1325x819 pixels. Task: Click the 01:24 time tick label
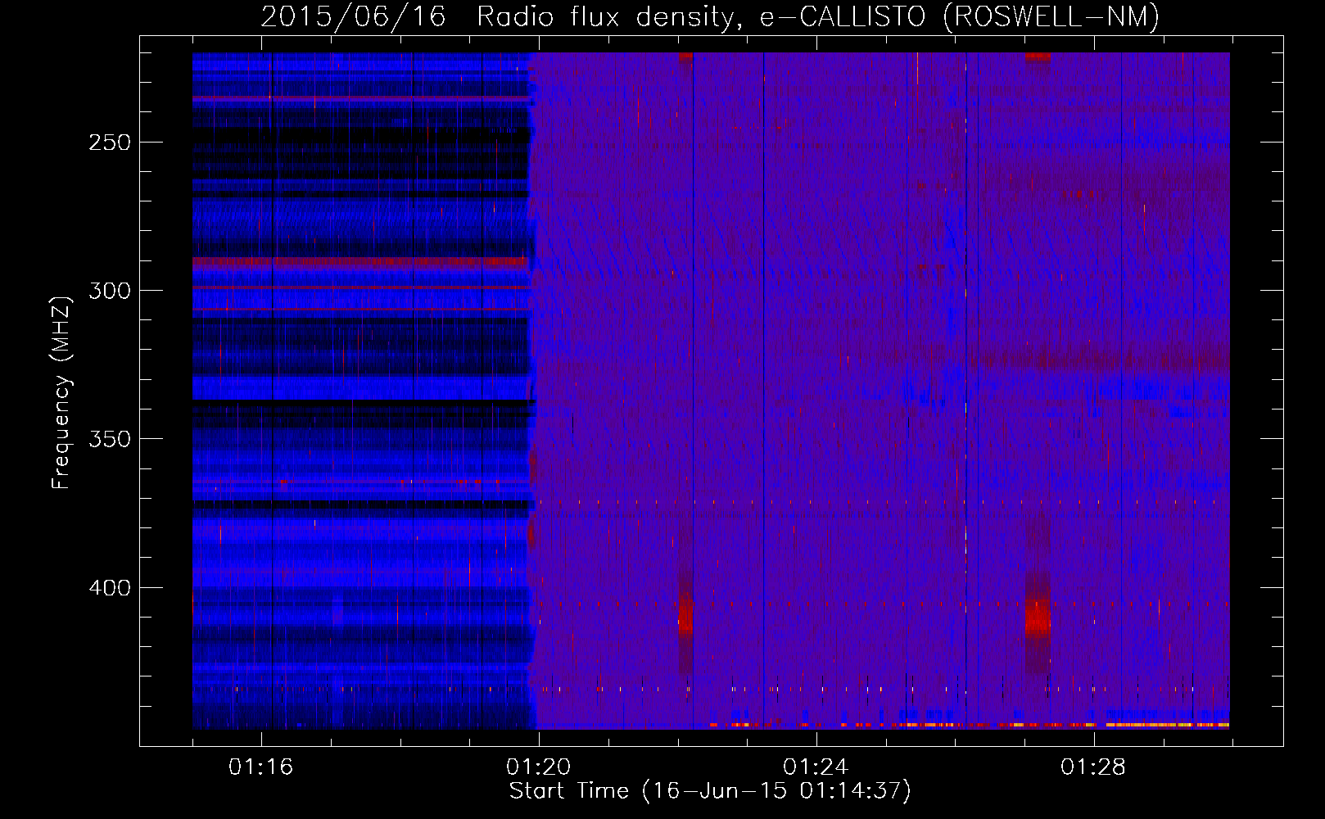(x=816, y=767)
